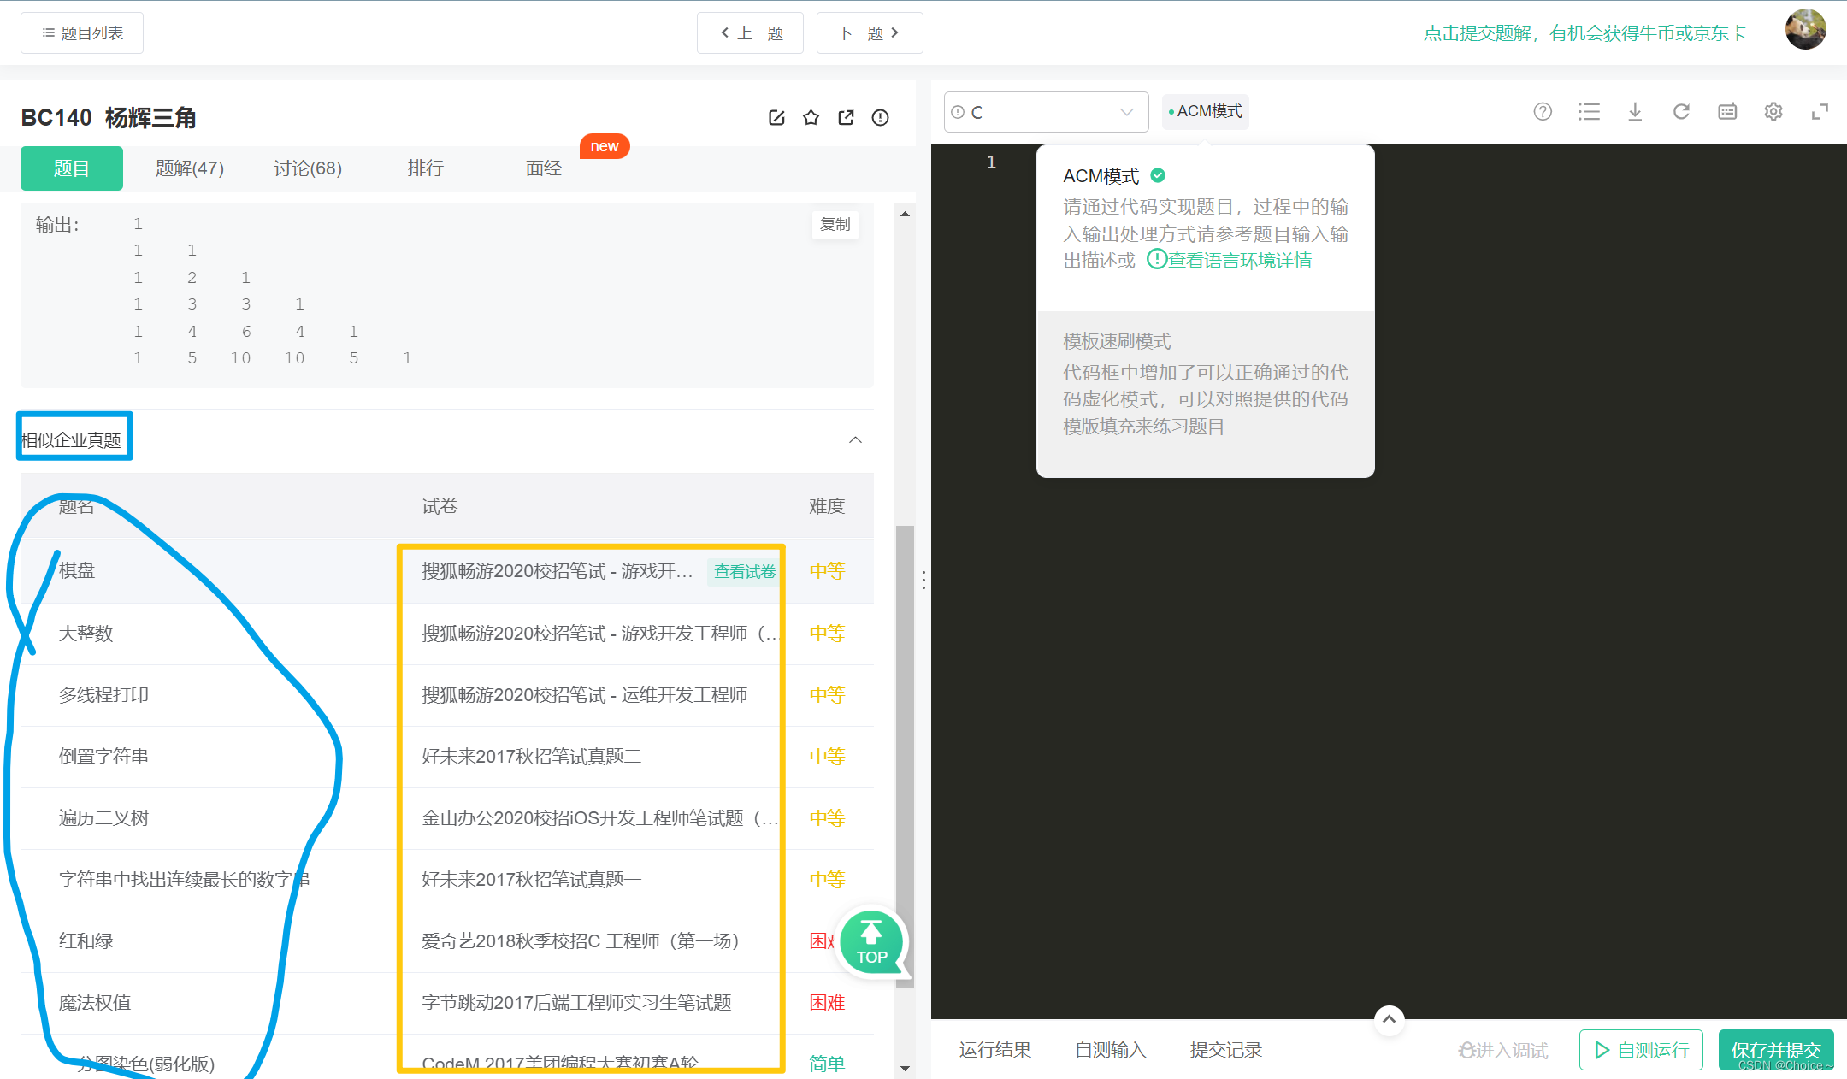Click 保存并提交 button
The image size is (1847, 1079).
[1776, 1050]
